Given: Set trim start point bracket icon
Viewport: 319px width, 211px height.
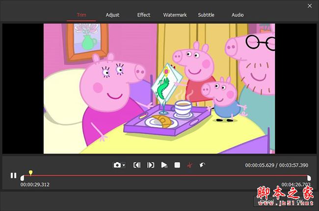Looking at the screenshot, I should (x=137, y=165).
